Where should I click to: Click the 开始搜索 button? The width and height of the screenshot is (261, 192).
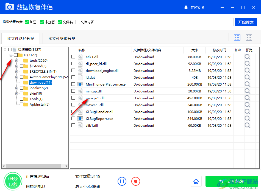[x=246, y=22]
